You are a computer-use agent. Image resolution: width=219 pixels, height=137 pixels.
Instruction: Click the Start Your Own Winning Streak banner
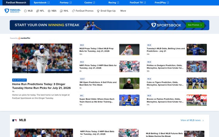coord(109,25)
